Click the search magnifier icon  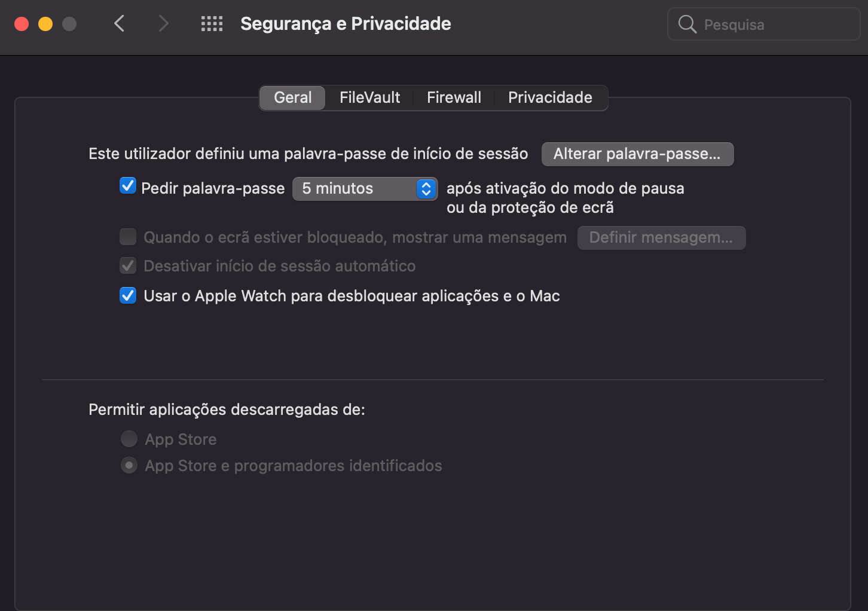686,24
